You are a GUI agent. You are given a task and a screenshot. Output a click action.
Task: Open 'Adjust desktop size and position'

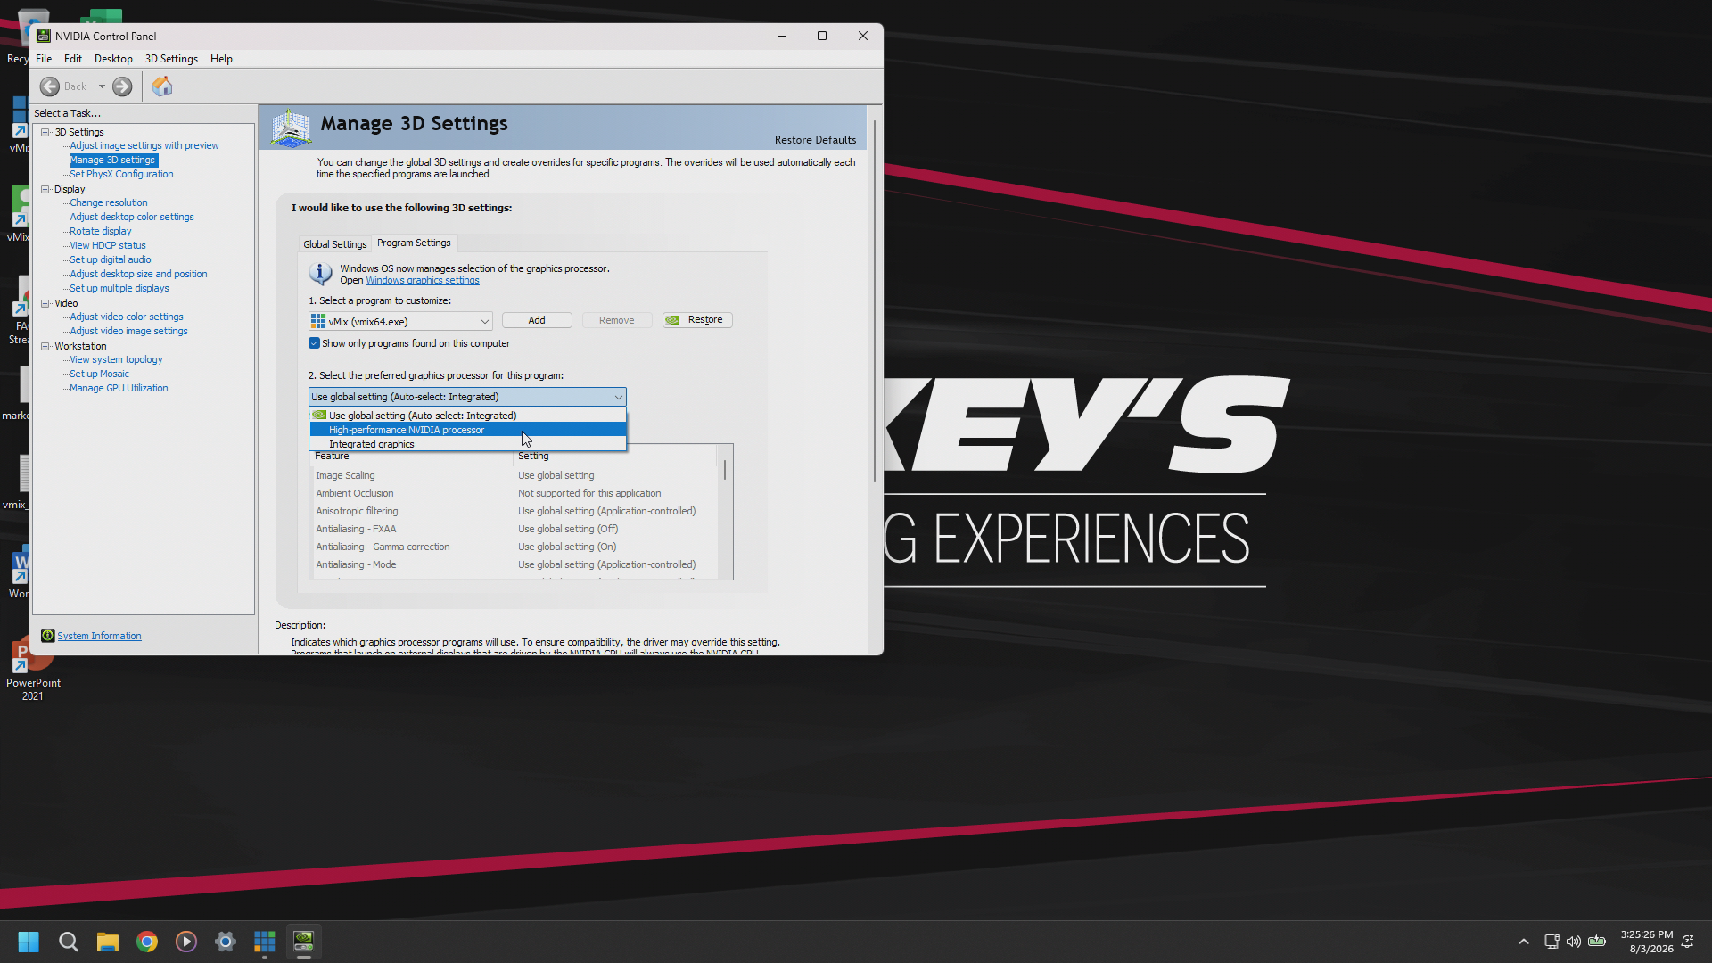(138, 275)
